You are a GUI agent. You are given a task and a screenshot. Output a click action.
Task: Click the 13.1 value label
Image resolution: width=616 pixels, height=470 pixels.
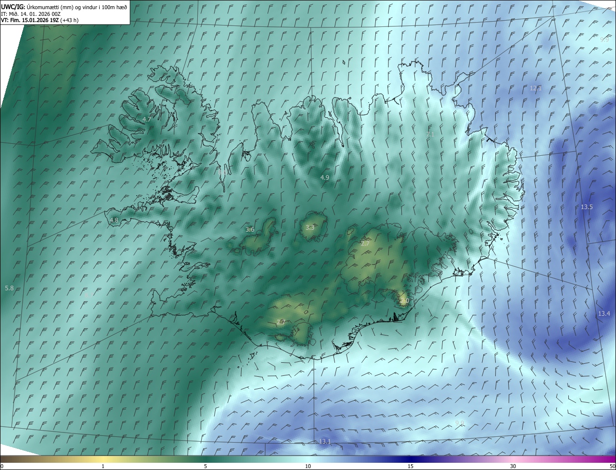click(325, 441)
